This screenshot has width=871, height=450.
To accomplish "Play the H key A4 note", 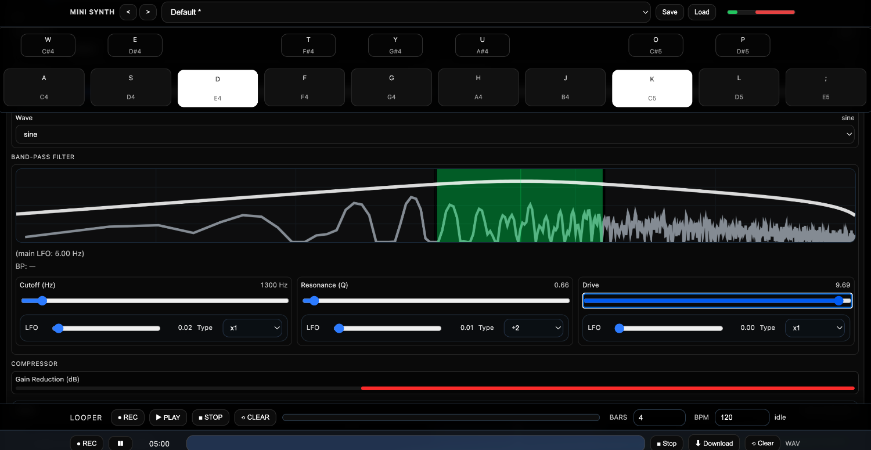I will 478,88.
